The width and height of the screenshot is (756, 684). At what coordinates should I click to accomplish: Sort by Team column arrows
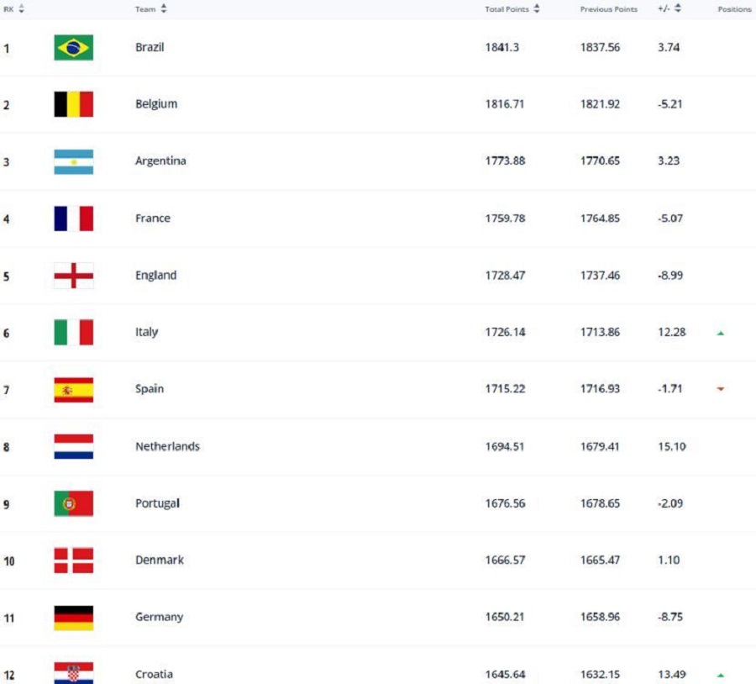(164, 8)
